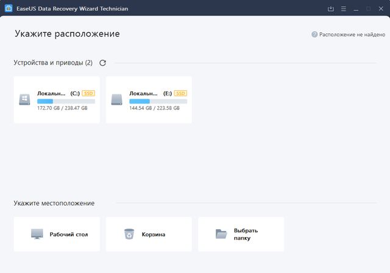This screenshot has height=273, width=390.
Task: Click drive C: usage progress bar
Action: tap(66, 101)
